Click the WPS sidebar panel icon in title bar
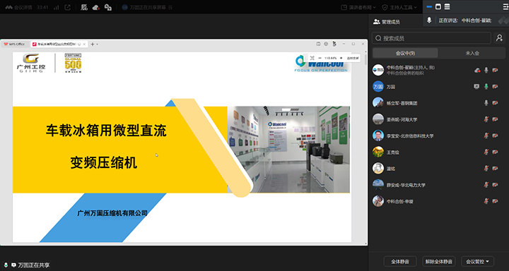The height and width of the screenshot is (271, 509). pos(318,44)
